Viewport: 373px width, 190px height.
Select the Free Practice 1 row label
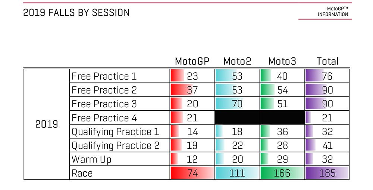click(x=104, y=76)
